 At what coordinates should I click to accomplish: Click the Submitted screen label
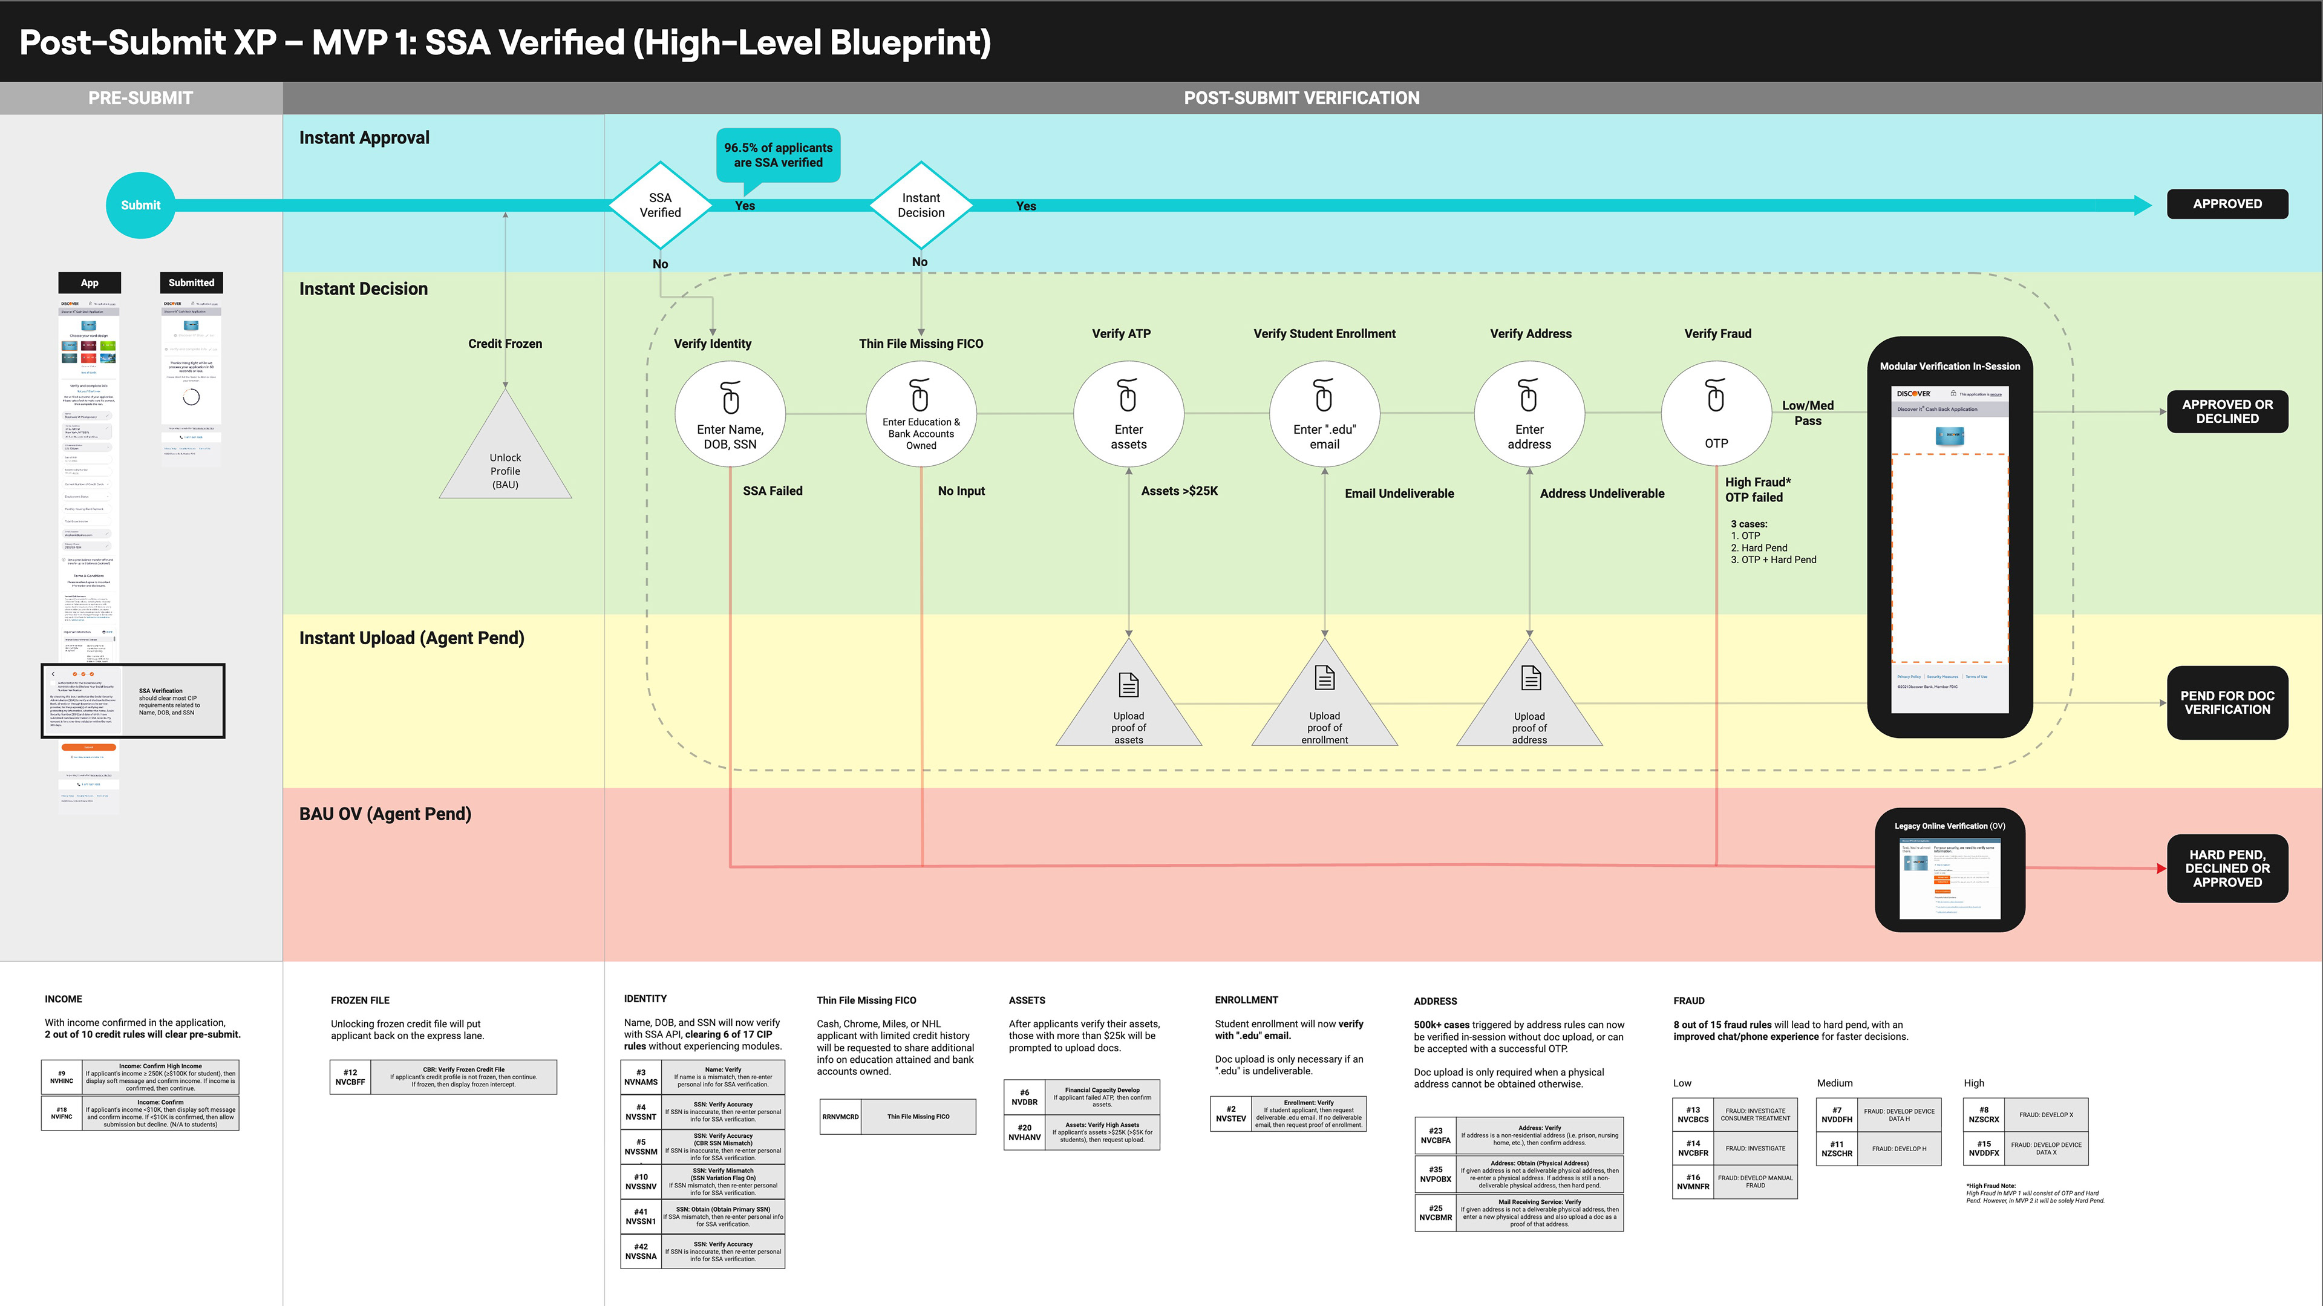point(191,282)
